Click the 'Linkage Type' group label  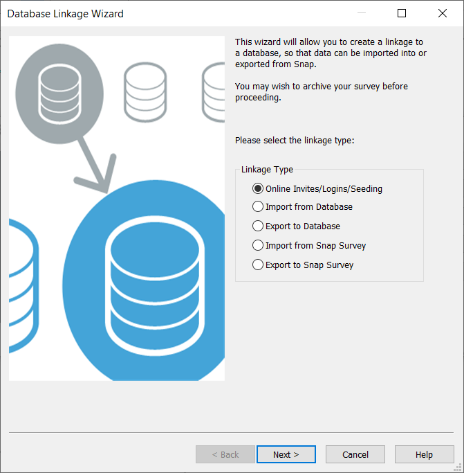(x=267, y=169)
